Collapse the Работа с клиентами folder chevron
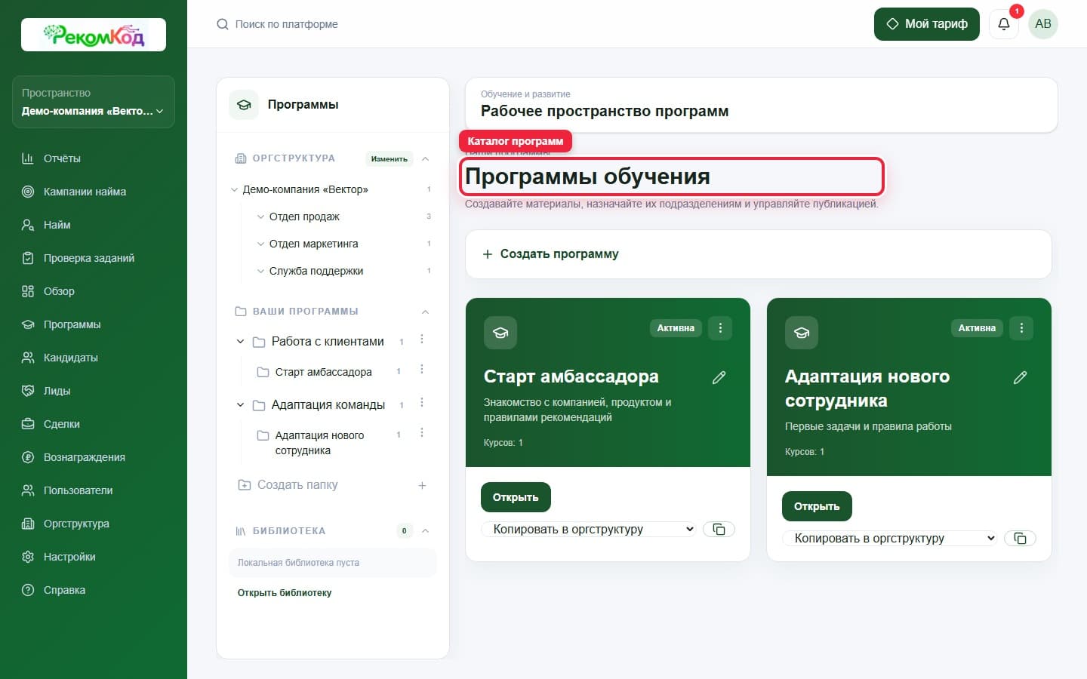The image size is (1087, 679). [240, 342]
